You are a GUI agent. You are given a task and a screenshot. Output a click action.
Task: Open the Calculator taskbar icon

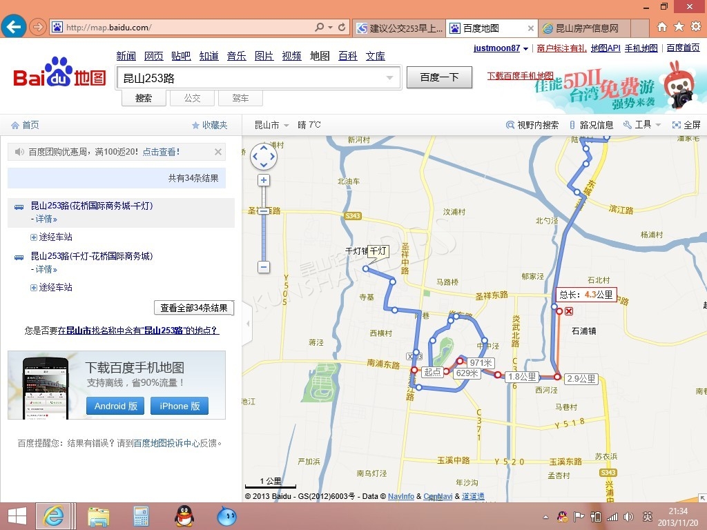point(141,516)
